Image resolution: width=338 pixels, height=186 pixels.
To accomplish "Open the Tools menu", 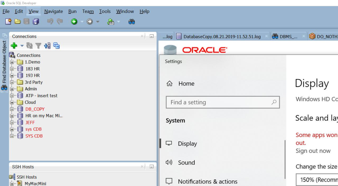I will pyautogui.click(x=105, y=11).
